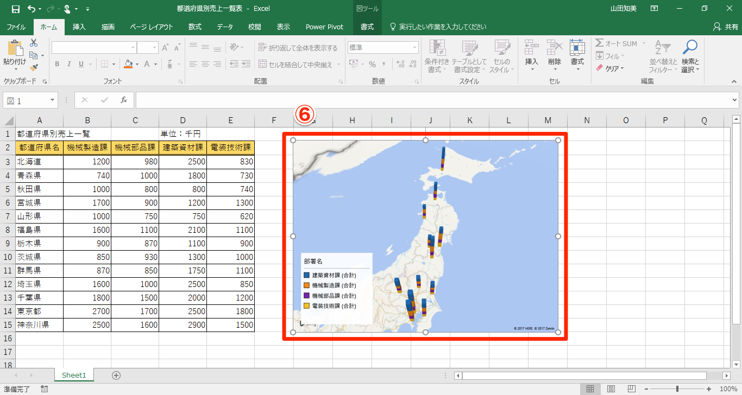Click the Cut scissors icon
Screen dimensions: 742x395
click(x=34, y=43)
